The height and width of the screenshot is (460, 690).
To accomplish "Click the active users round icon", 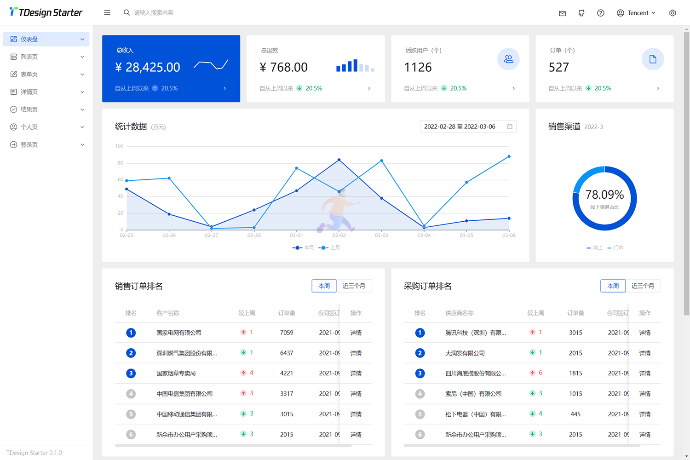I will coord(508,59).
